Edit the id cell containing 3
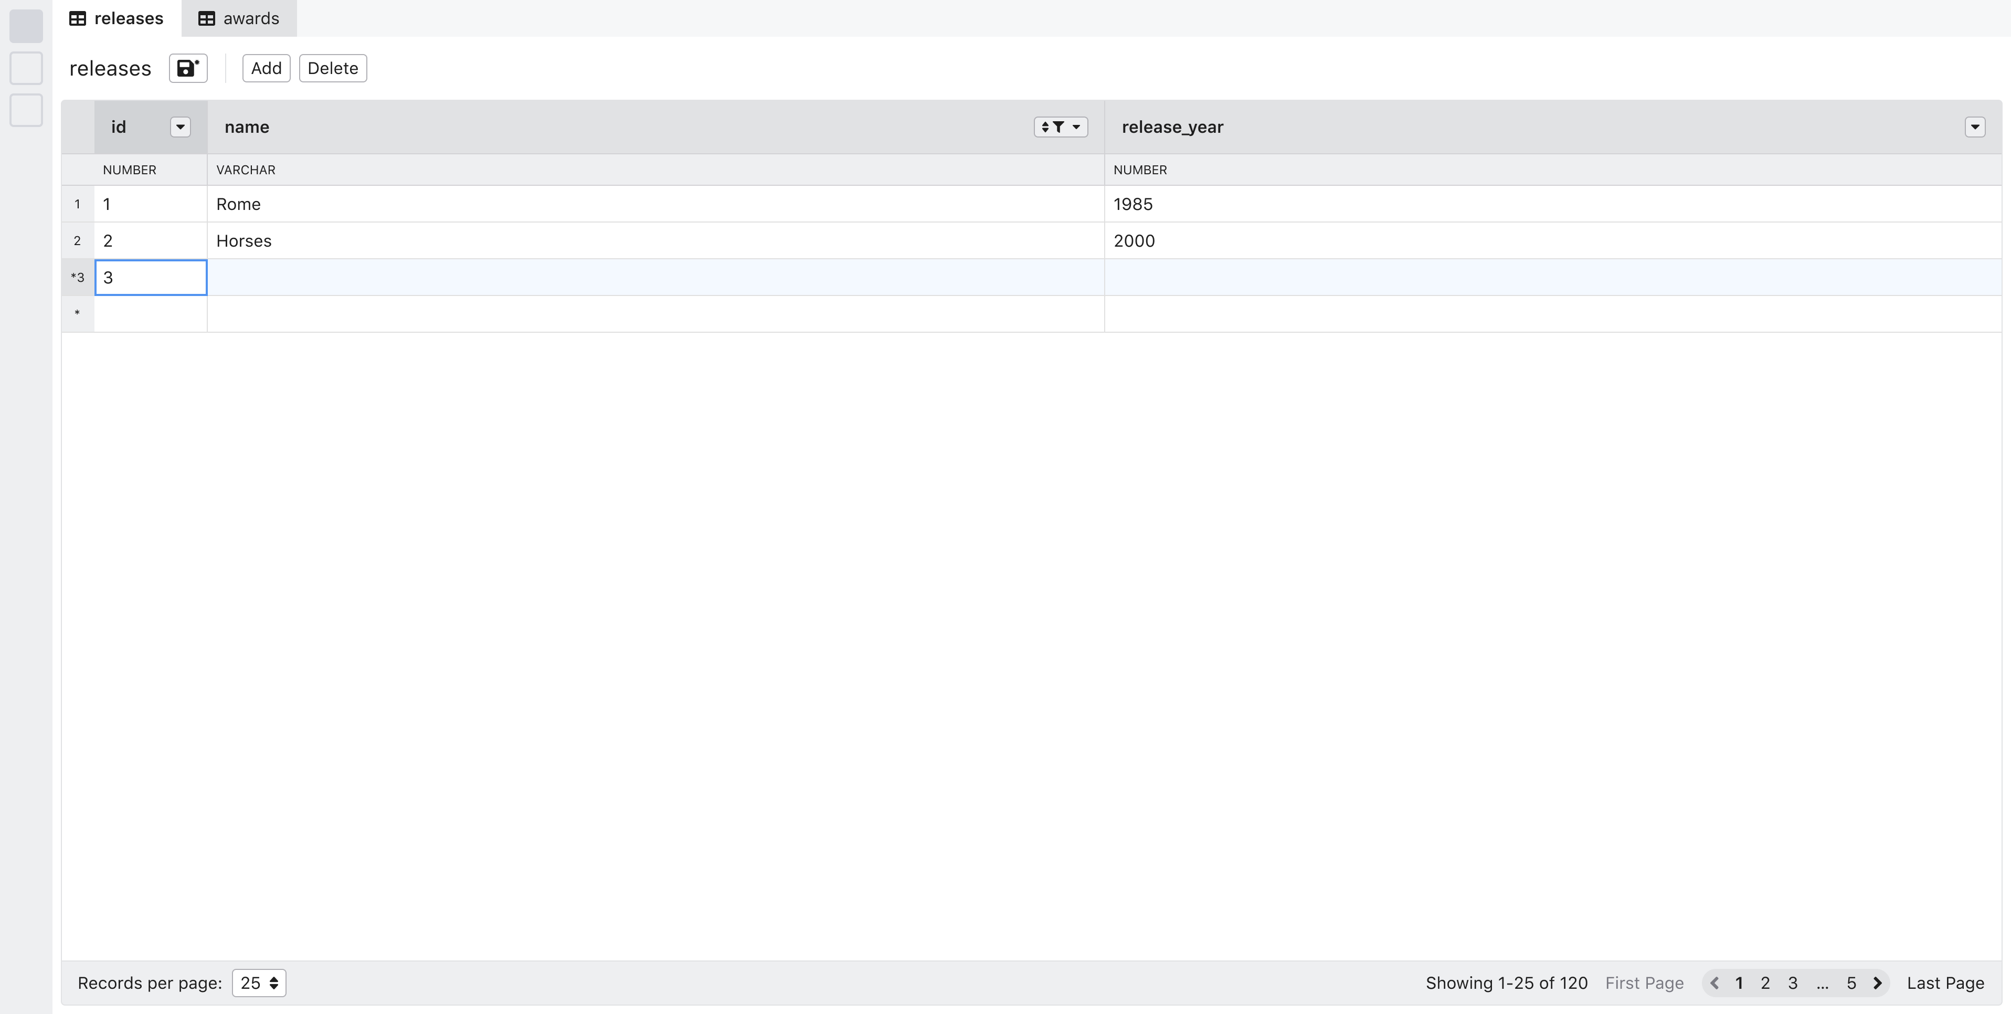The image size is (2011, 1014). pyautogui.click(x=151, y=277)
